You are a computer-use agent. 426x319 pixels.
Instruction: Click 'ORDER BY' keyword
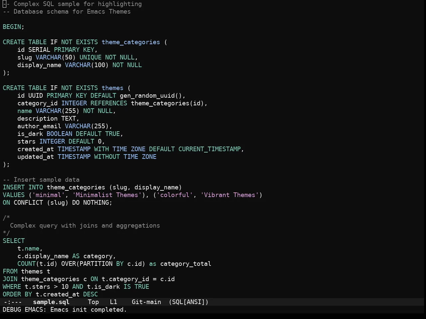pos(17,294)
